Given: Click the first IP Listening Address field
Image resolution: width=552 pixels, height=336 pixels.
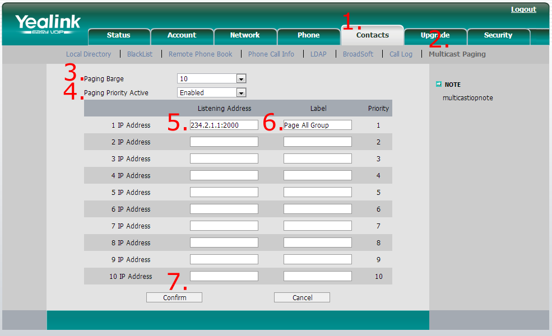Looking at the screenshot, I should tap(224, 125).
